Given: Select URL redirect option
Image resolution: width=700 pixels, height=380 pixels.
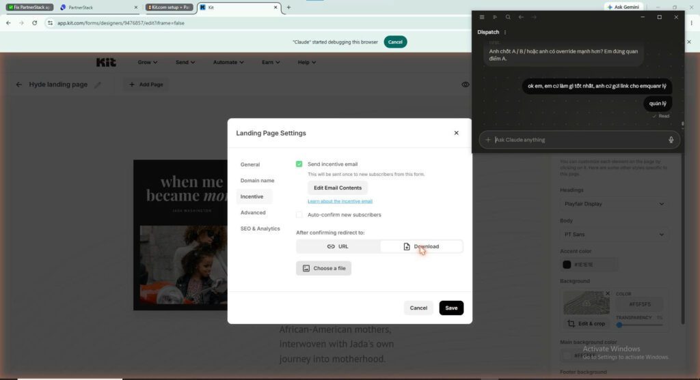Looking at the screenshot, I should [338, 246].
